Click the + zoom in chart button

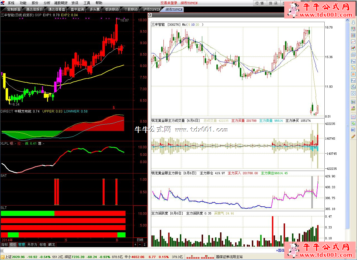(135, 245)
